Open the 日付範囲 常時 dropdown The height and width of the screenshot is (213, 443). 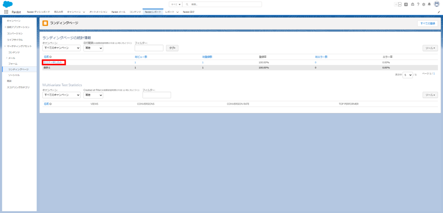point(93,48)
